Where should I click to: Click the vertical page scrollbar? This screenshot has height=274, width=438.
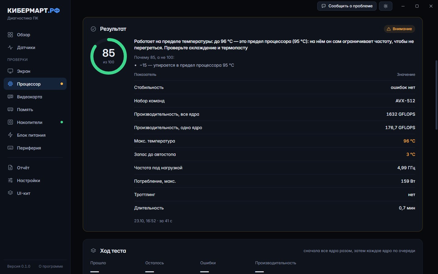[436, 95]
